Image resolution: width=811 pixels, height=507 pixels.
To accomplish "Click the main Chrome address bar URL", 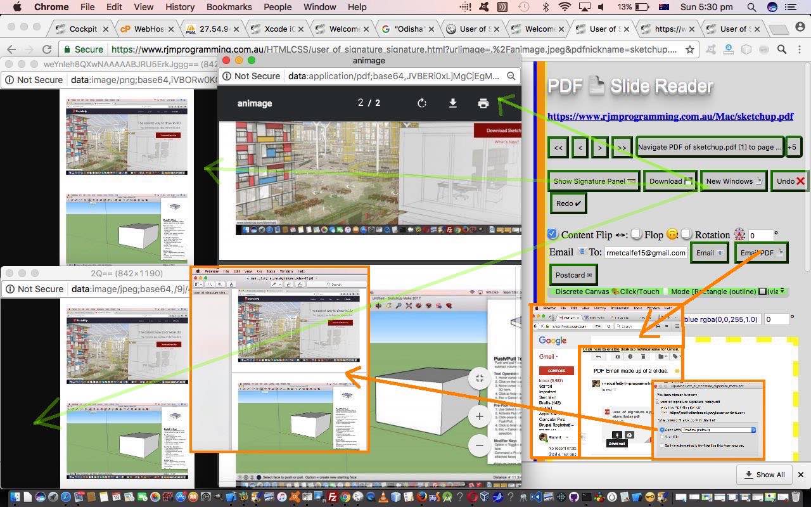I will click(394, 49).
